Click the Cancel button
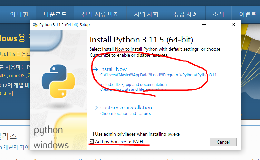 click(x=223, y=142)
